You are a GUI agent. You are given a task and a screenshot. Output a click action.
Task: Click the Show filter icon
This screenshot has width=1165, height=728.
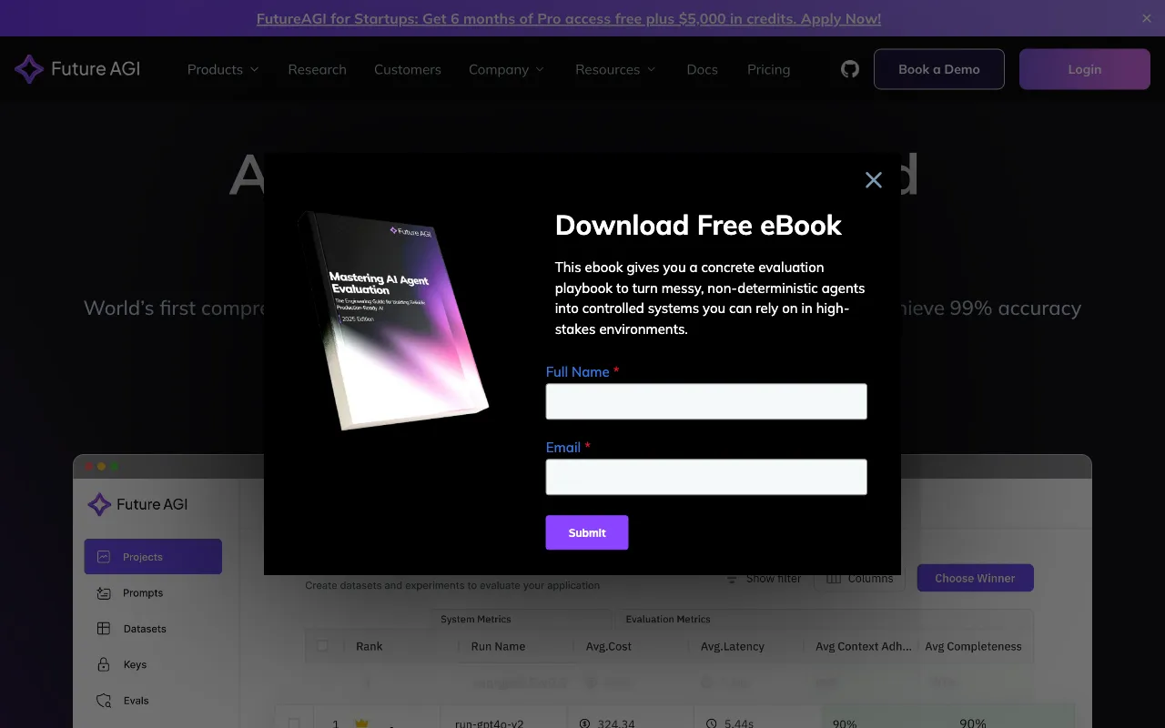[x=732, y=579]
